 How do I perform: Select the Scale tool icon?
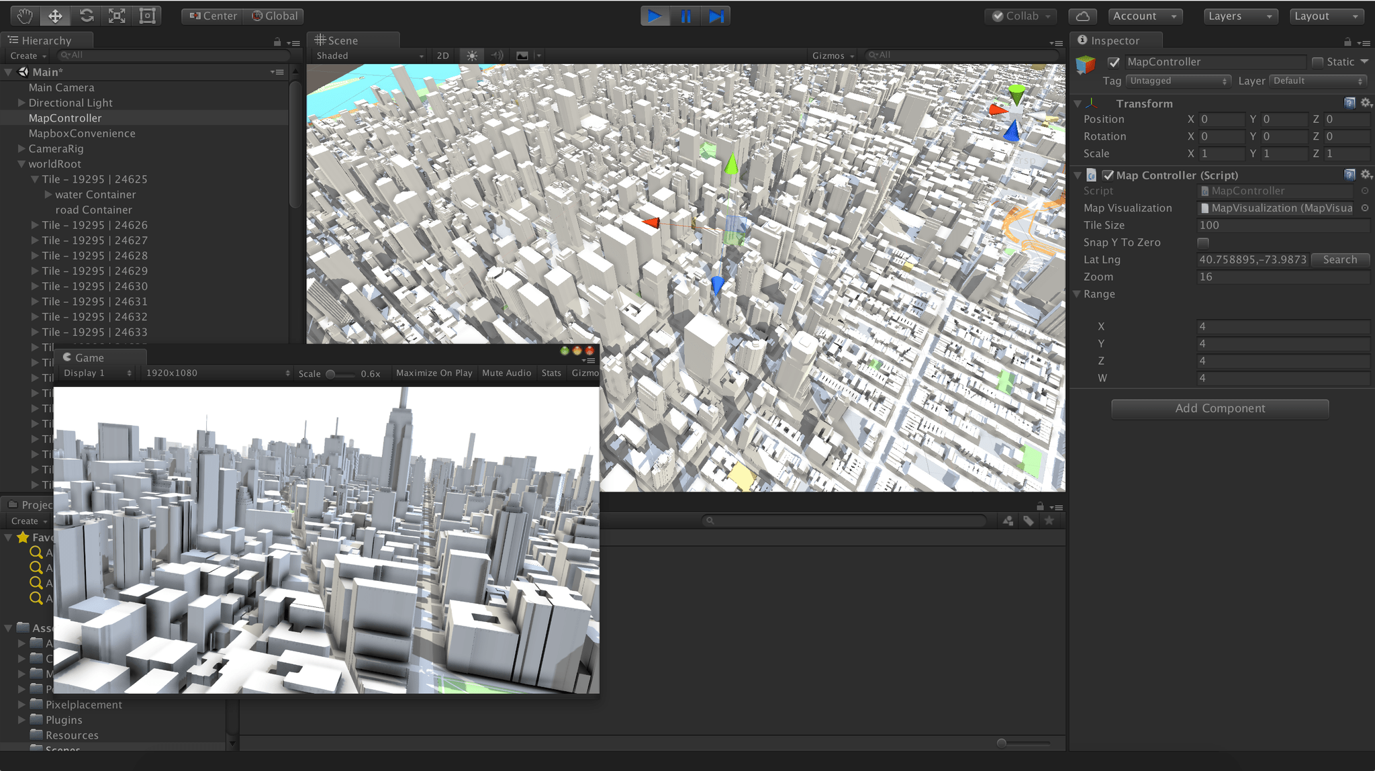tap(117, 15)
